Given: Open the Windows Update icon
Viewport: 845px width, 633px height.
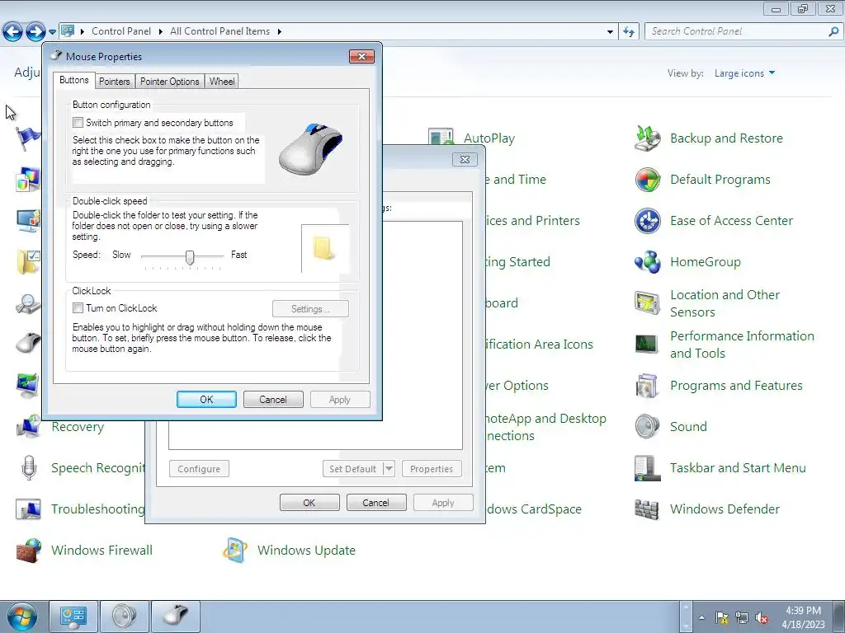Looking at the screenshot, I should [x=235, y=551].
